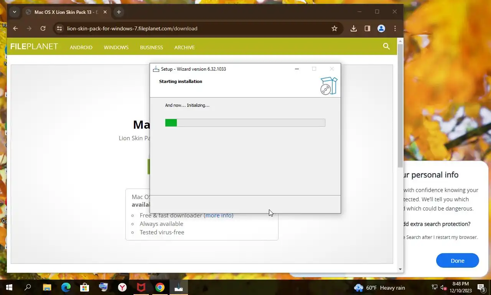
Task: Click the green installation progress bar
Action: point(245,123)
